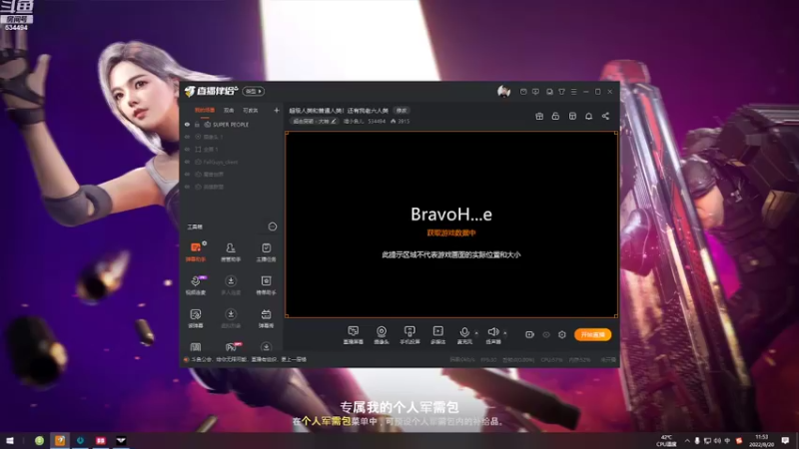Image resolution: width=799 pixels, height=449 pixels.
Task: Add a multimedia source below the preview
Action: tap(437, 335)
